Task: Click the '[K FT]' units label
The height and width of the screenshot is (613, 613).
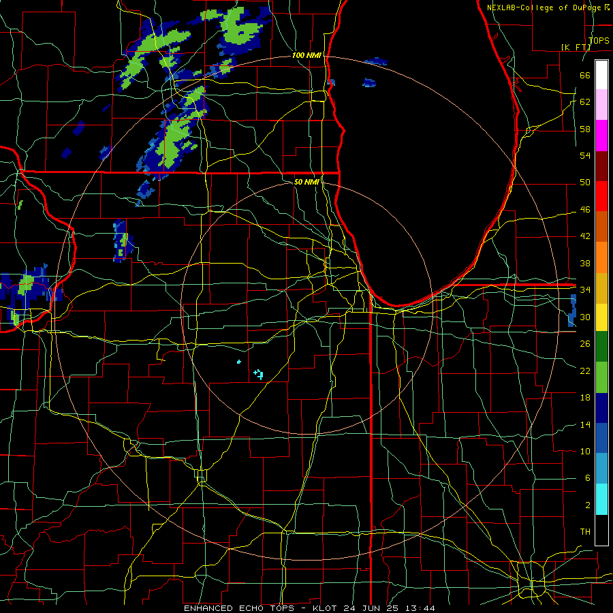Action: click(576, 47)
